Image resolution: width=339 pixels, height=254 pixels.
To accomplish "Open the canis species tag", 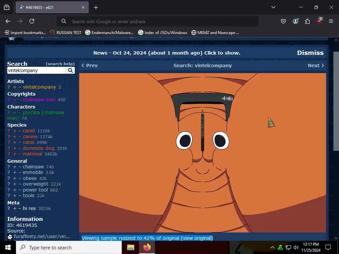I will 29,142.
